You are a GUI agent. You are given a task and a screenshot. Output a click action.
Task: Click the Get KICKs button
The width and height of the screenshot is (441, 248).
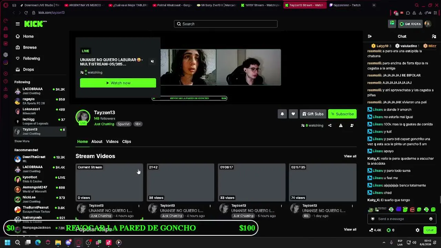click(x=410, y=24)
